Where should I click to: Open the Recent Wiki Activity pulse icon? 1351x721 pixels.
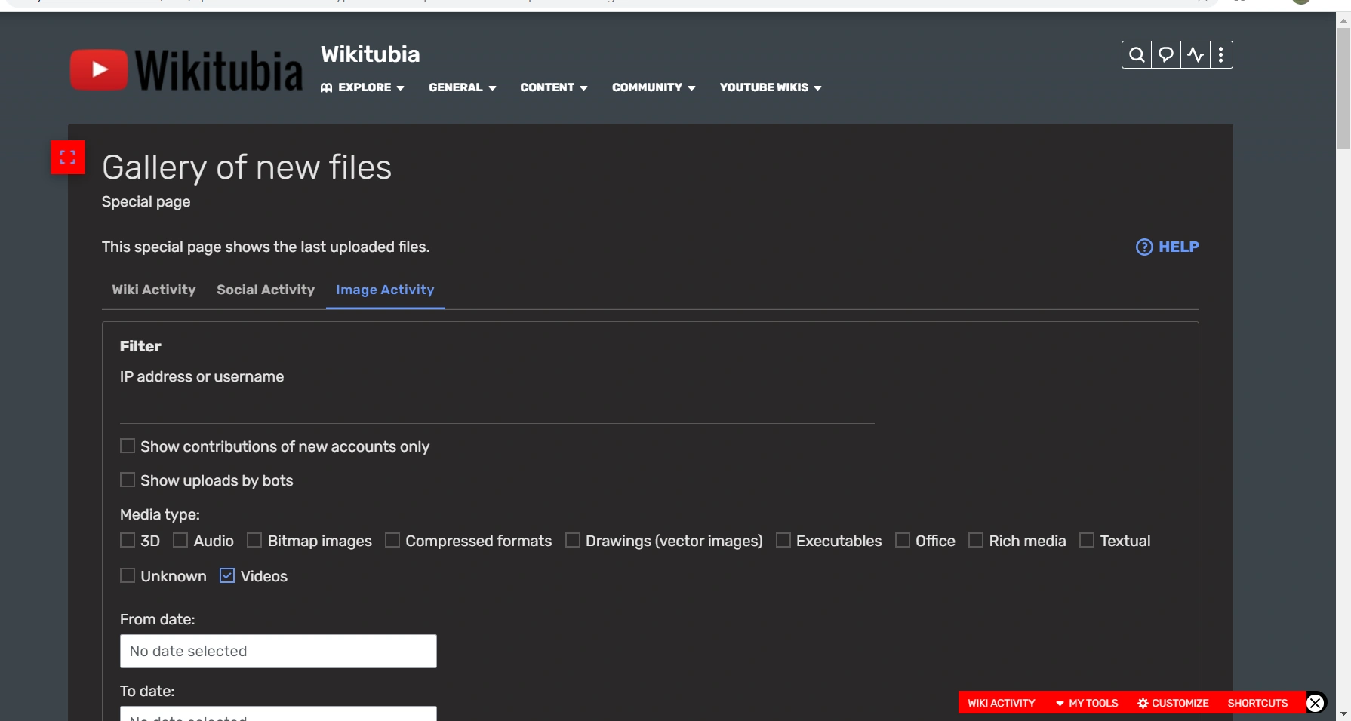click(x=1193, y=54)
